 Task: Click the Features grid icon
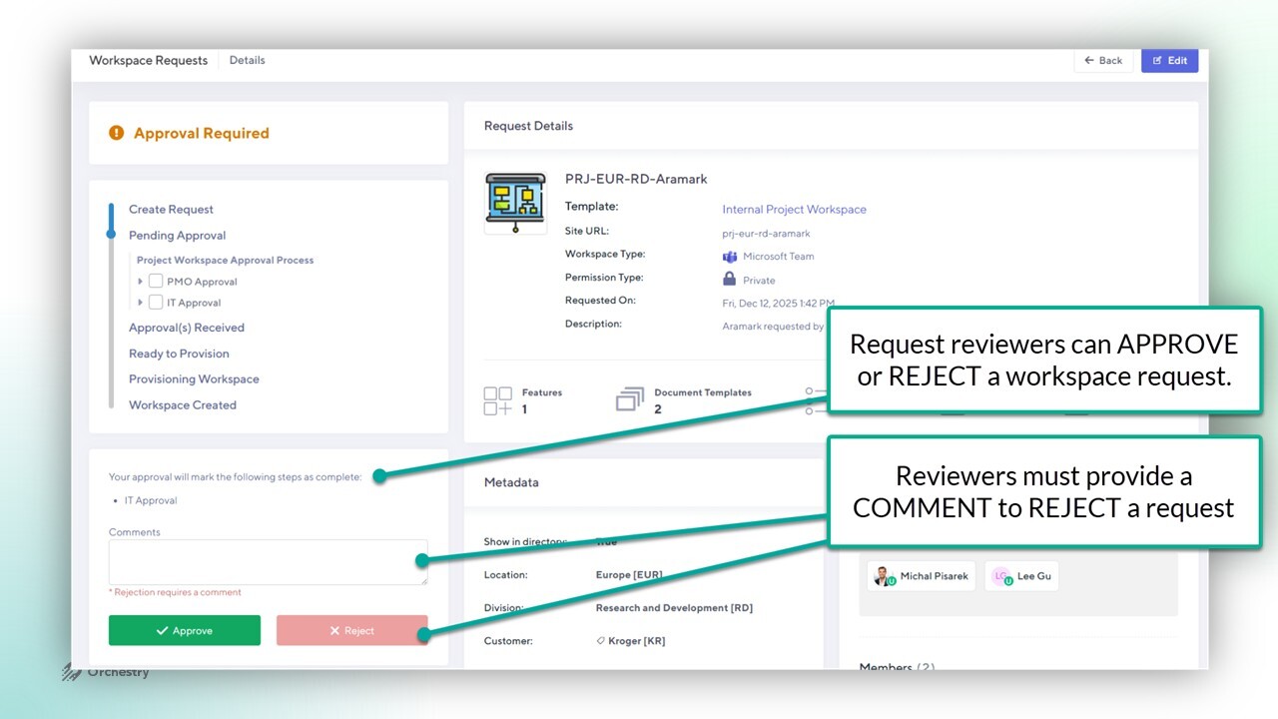(498, 401)
